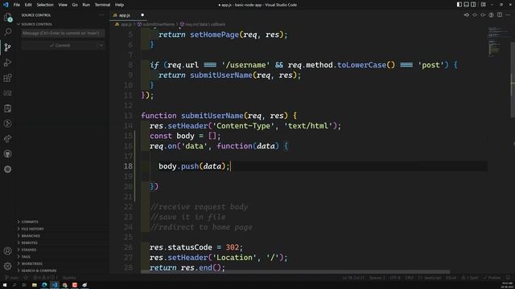
Task: Open the Run and Debug view
Action: pyautogui.click(x=7, y=63)
